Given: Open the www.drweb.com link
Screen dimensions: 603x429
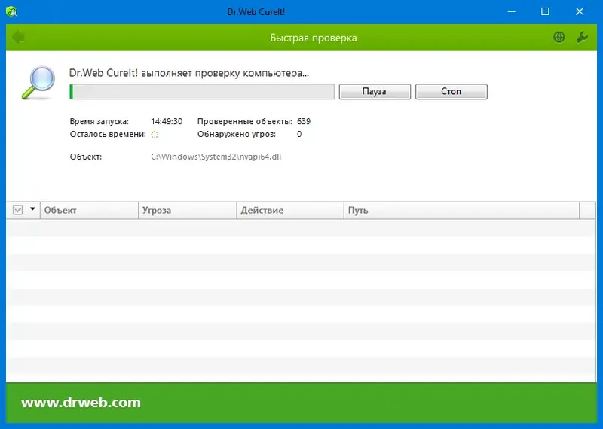Looking at the screenshot, I should tap(81, 403).
